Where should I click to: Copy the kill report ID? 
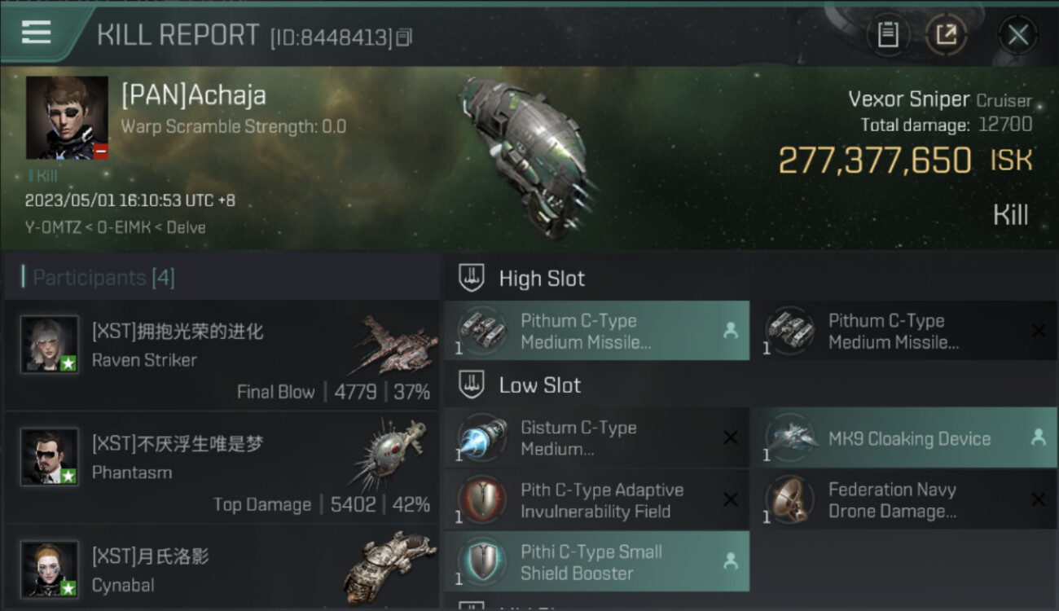coord(405,37)
